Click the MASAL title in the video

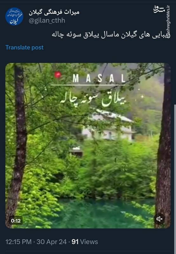(x=99, y=78)
